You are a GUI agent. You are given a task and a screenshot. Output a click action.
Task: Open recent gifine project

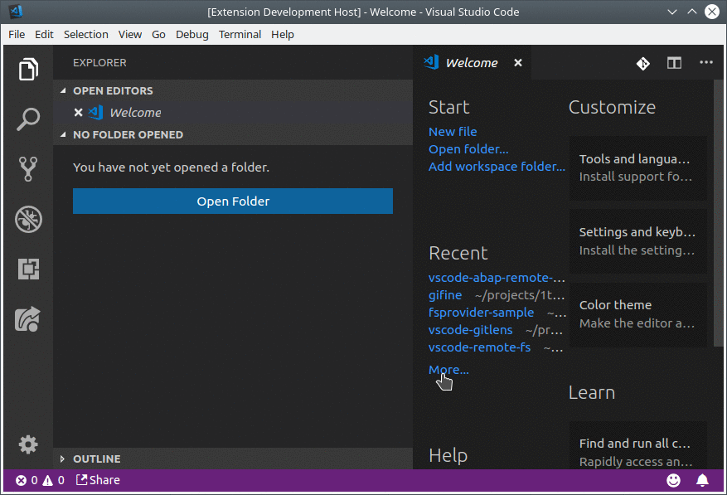(445, 295)
